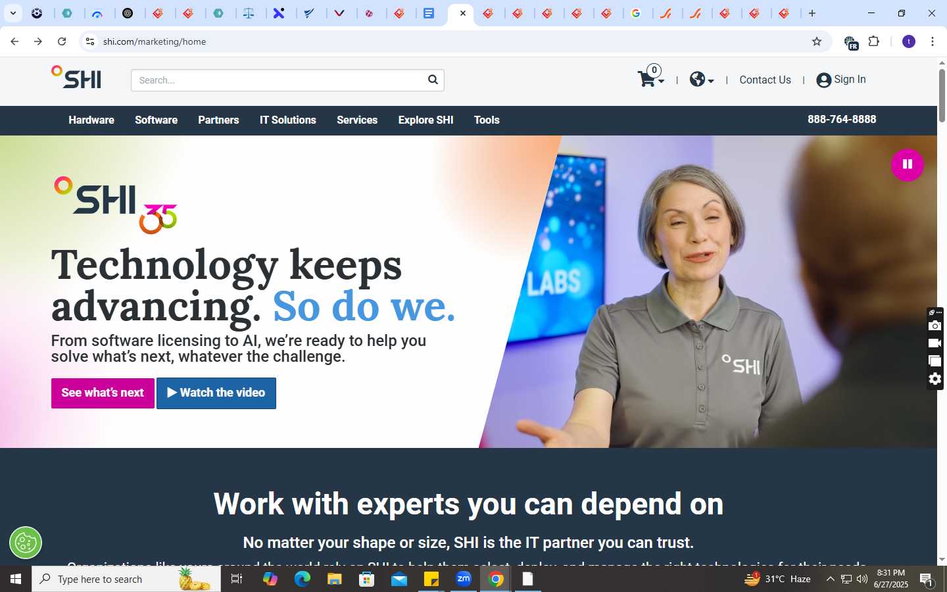Go back to the previous page
This screenshot has width=947, height=592.
14,41
